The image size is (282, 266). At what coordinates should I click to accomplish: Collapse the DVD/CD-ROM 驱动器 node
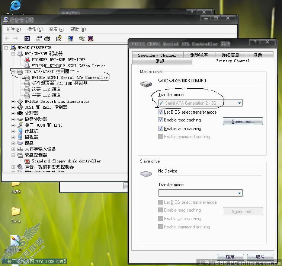(x=13, y=54)
